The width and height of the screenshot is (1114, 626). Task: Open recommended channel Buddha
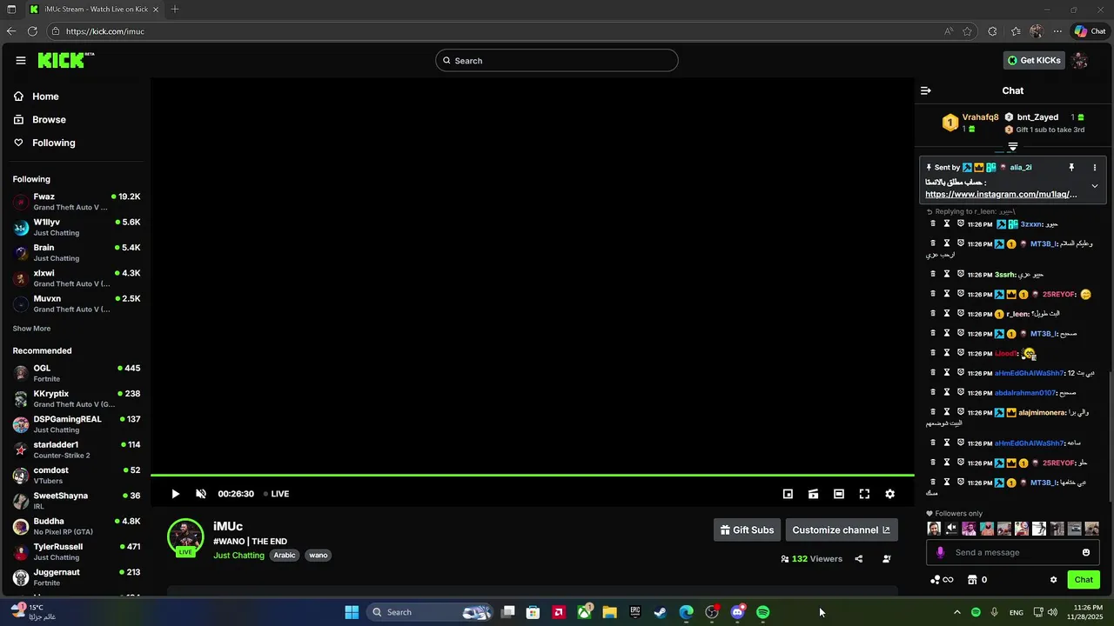click(x=77, y=526)
